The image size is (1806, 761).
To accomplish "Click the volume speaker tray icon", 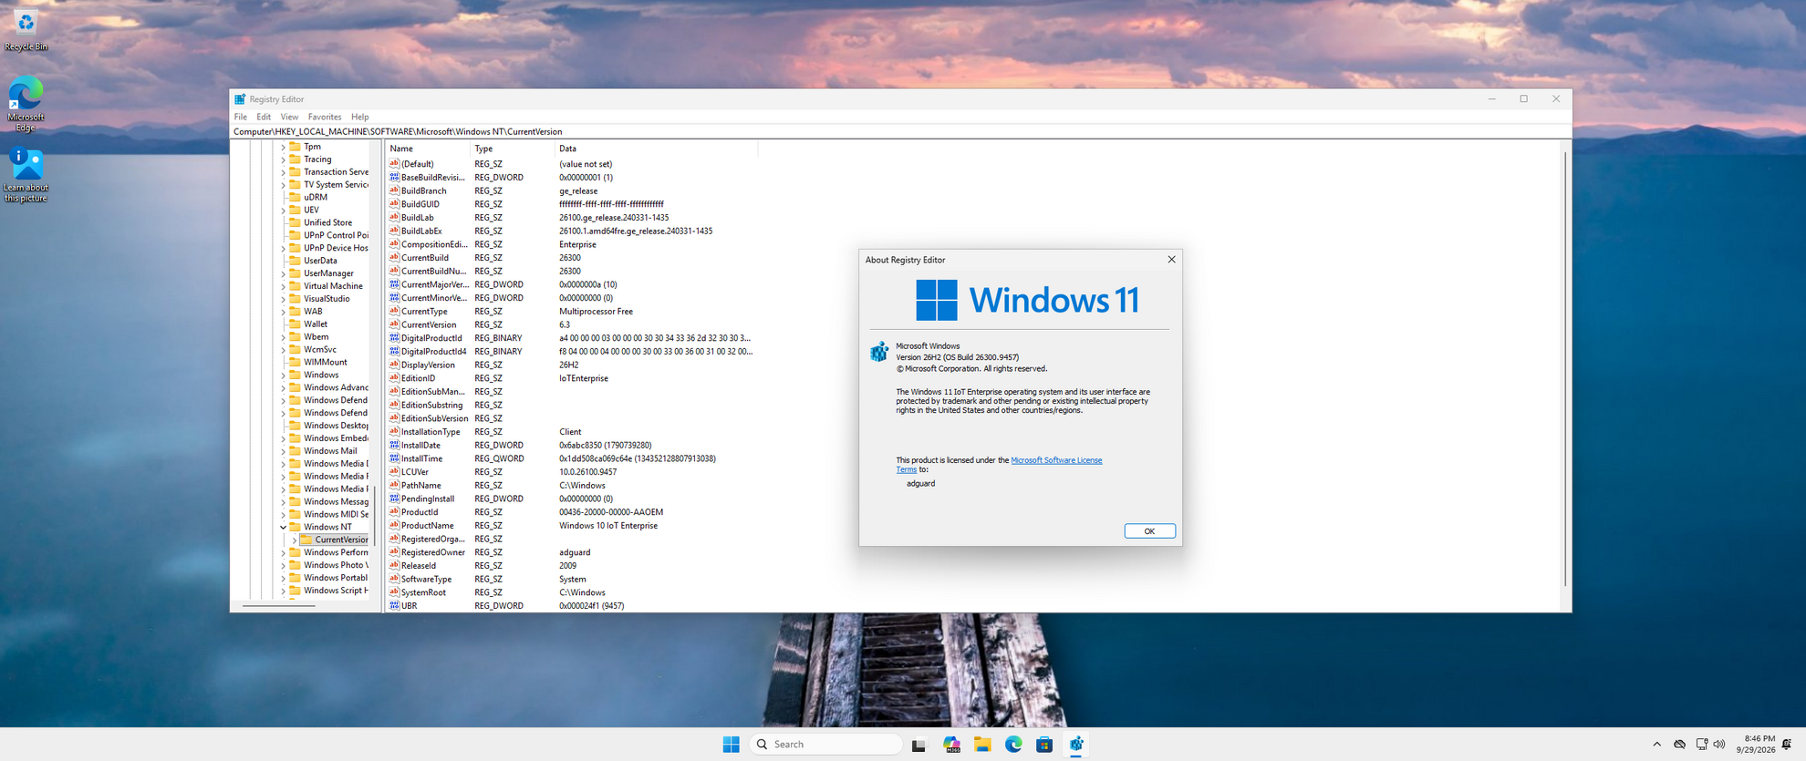I will coord(1719,745).
